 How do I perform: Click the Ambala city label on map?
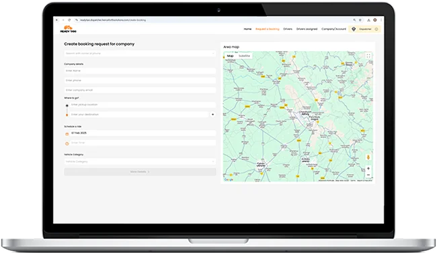(x=306, y=160)
